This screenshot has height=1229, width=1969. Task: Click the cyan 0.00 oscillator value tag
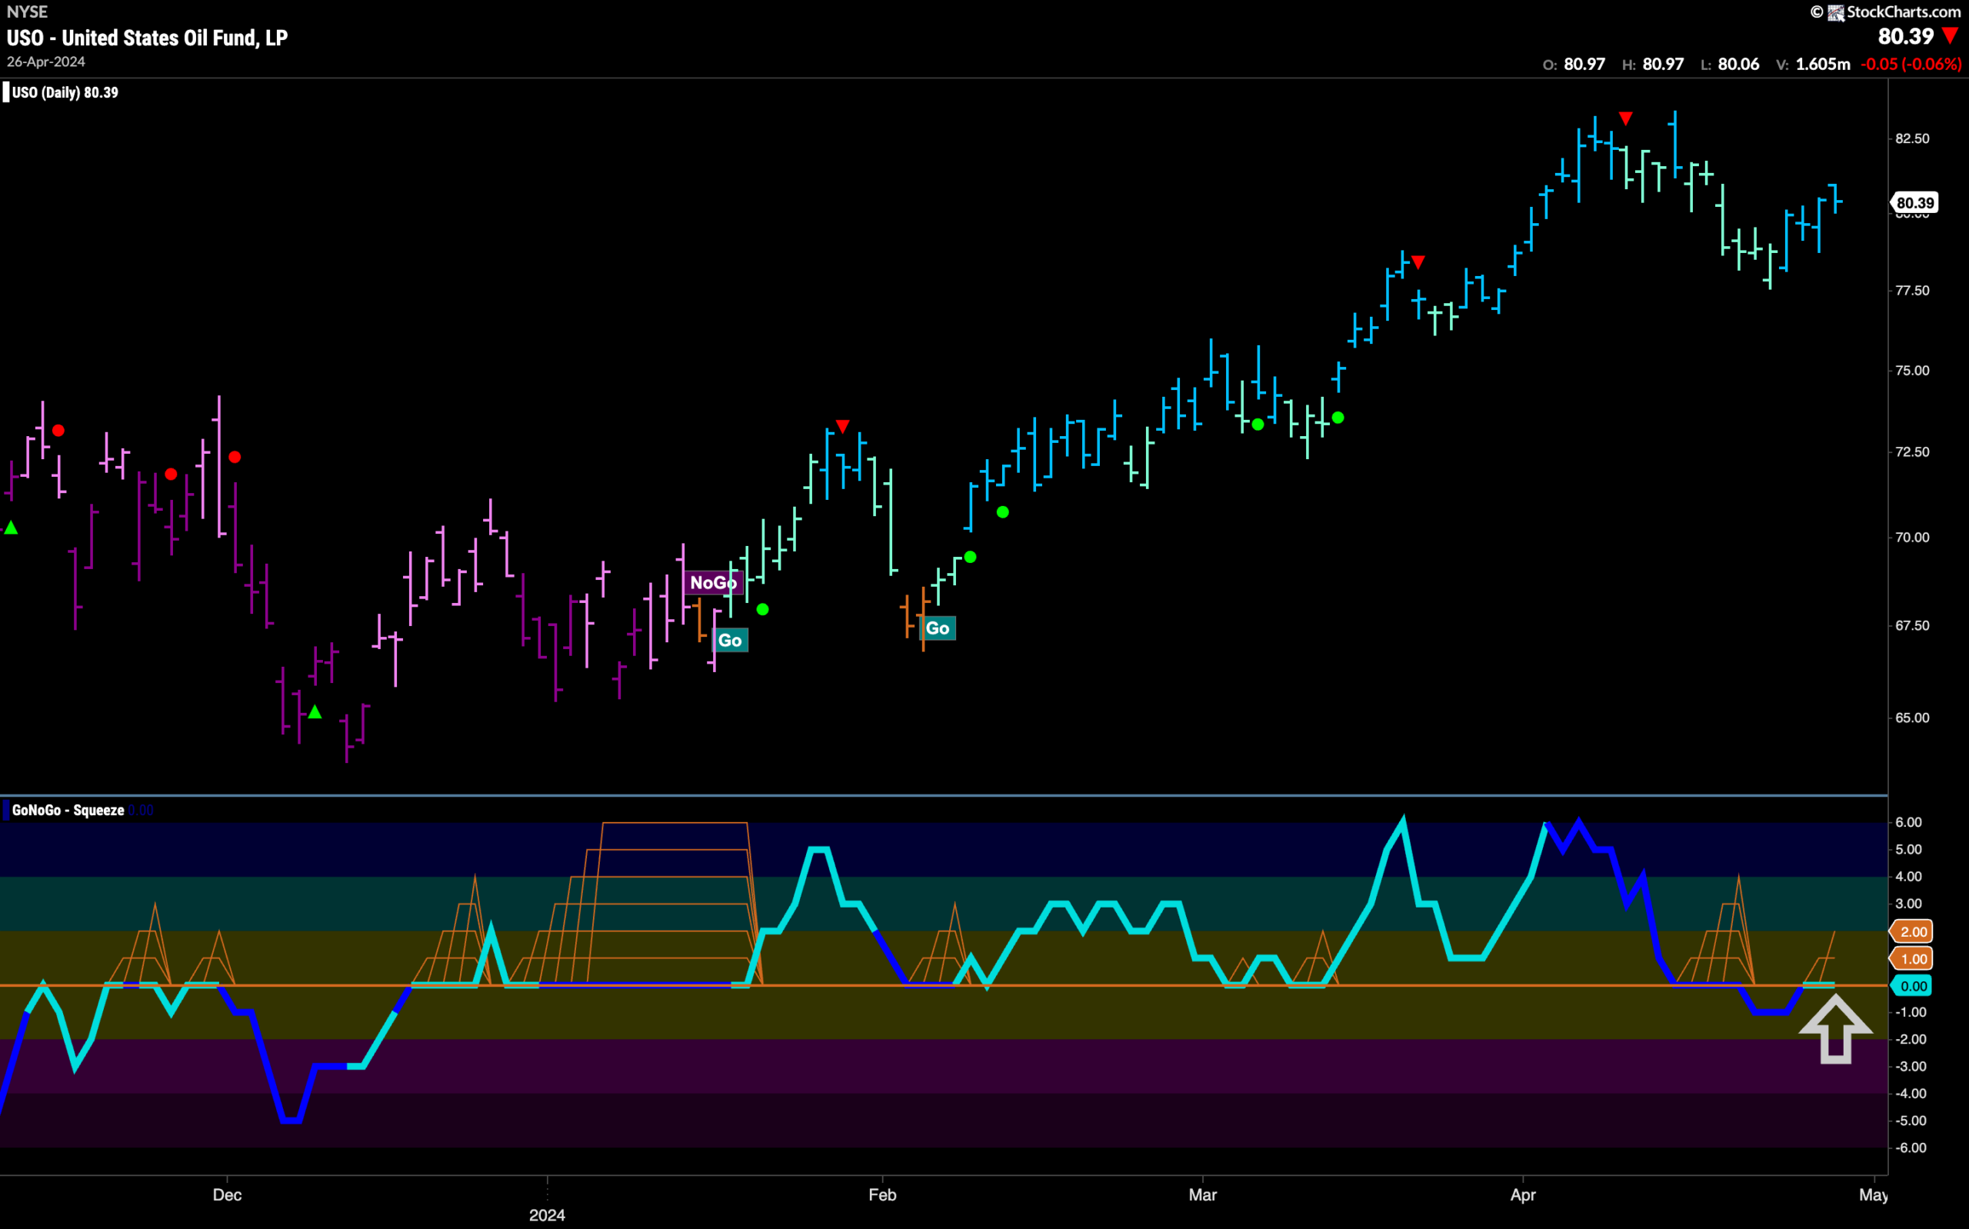click(x=1912, y=986)
